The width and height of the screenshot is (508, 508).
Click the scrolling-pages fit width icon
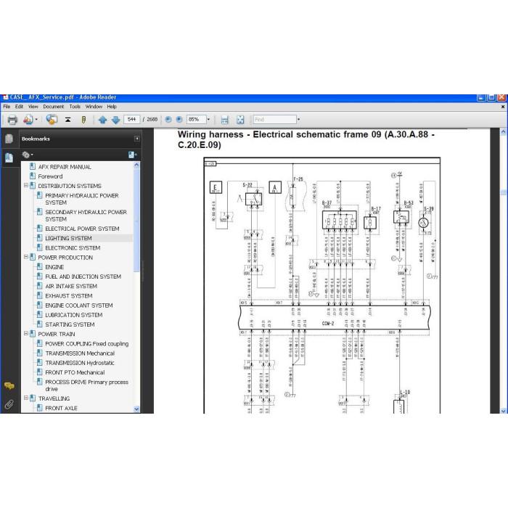(x=224, y=120)
